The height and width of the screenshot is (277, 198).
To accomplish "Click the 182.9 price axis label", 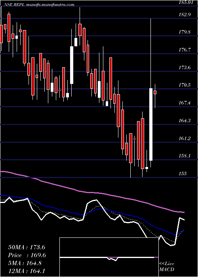I will click(185, 15).
